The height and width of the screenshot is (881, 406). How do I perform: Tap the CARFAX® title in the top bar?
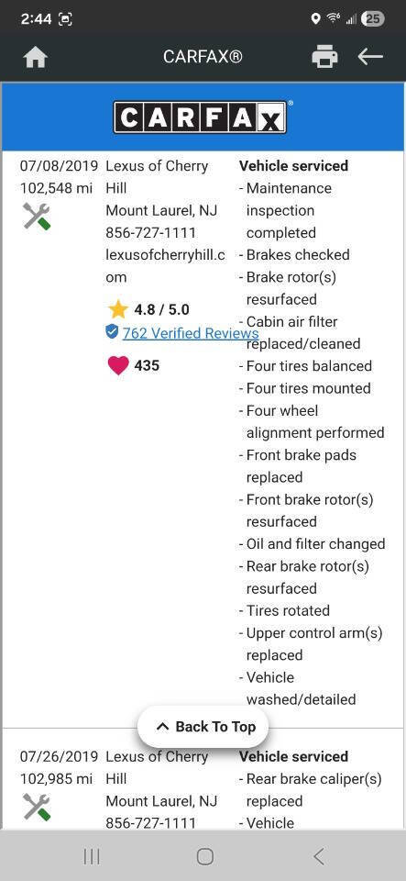click(203, 57)
